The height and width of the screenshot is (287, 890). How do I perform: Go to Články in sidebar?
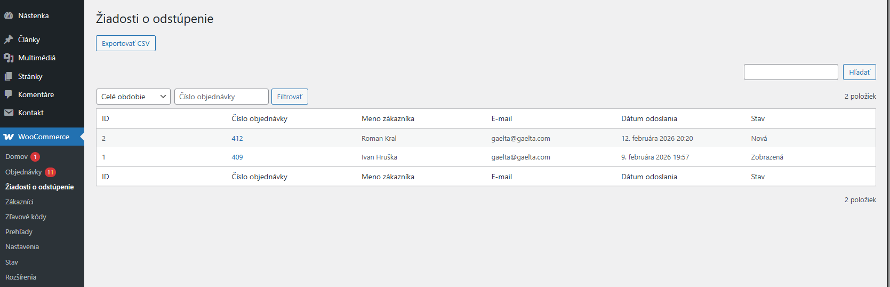coord(29,39)
